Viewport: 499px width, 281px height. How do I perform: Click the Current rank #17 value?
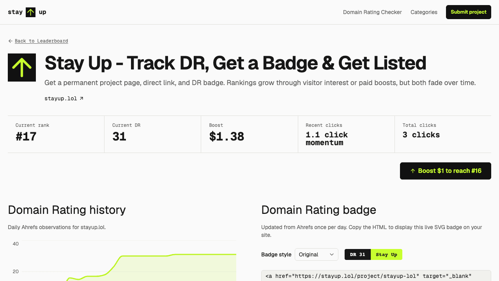click(x=26, y=137)
